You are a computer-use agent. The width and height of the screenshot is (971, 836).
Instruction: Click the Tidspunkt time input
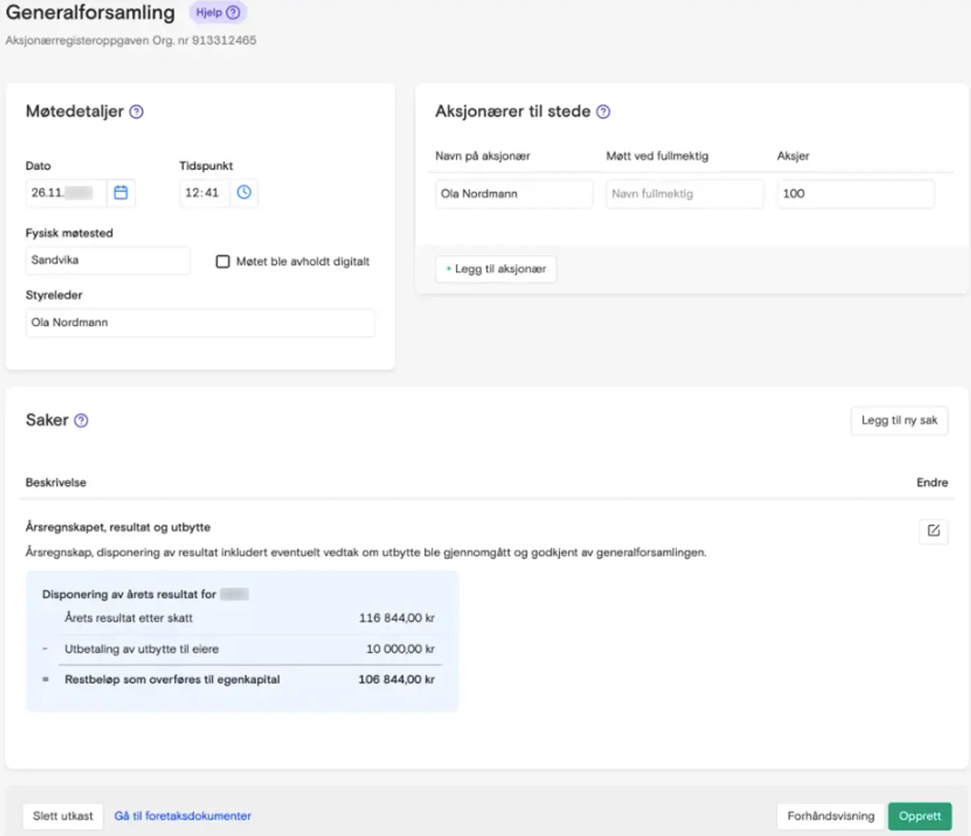pyautogui.click(x=204, y=193)
